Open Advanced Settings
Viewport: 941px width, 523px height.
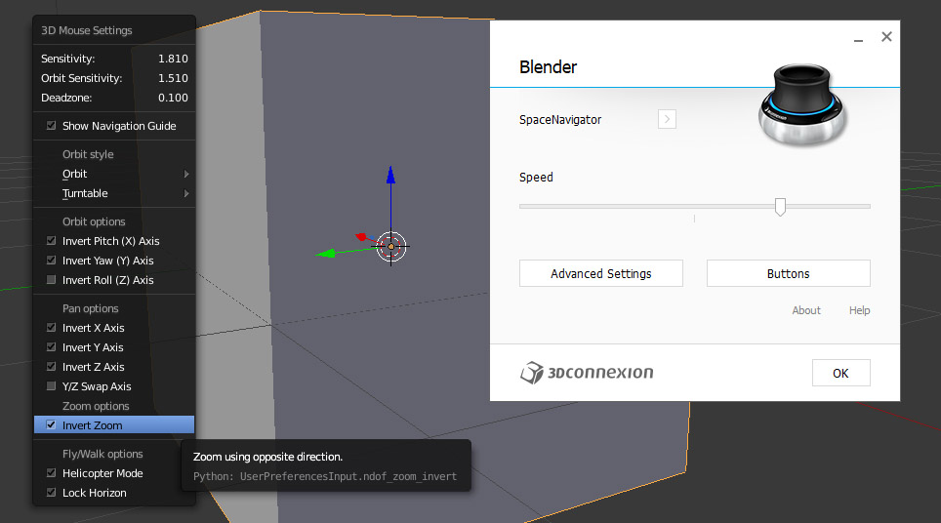point(600,273)
